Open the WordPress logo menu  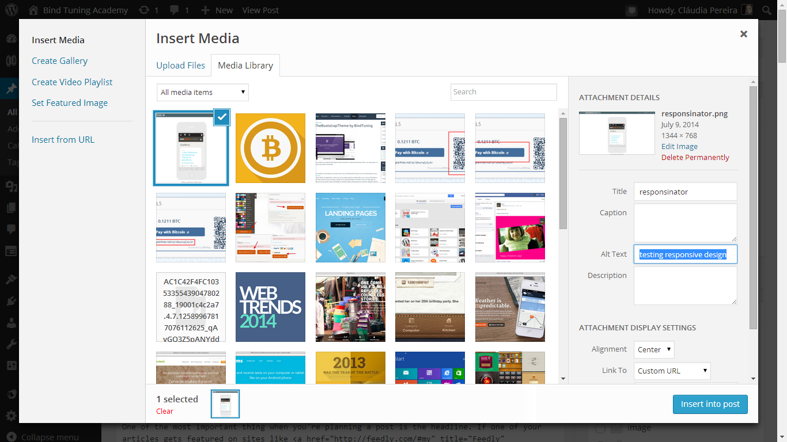coord(12,10)
